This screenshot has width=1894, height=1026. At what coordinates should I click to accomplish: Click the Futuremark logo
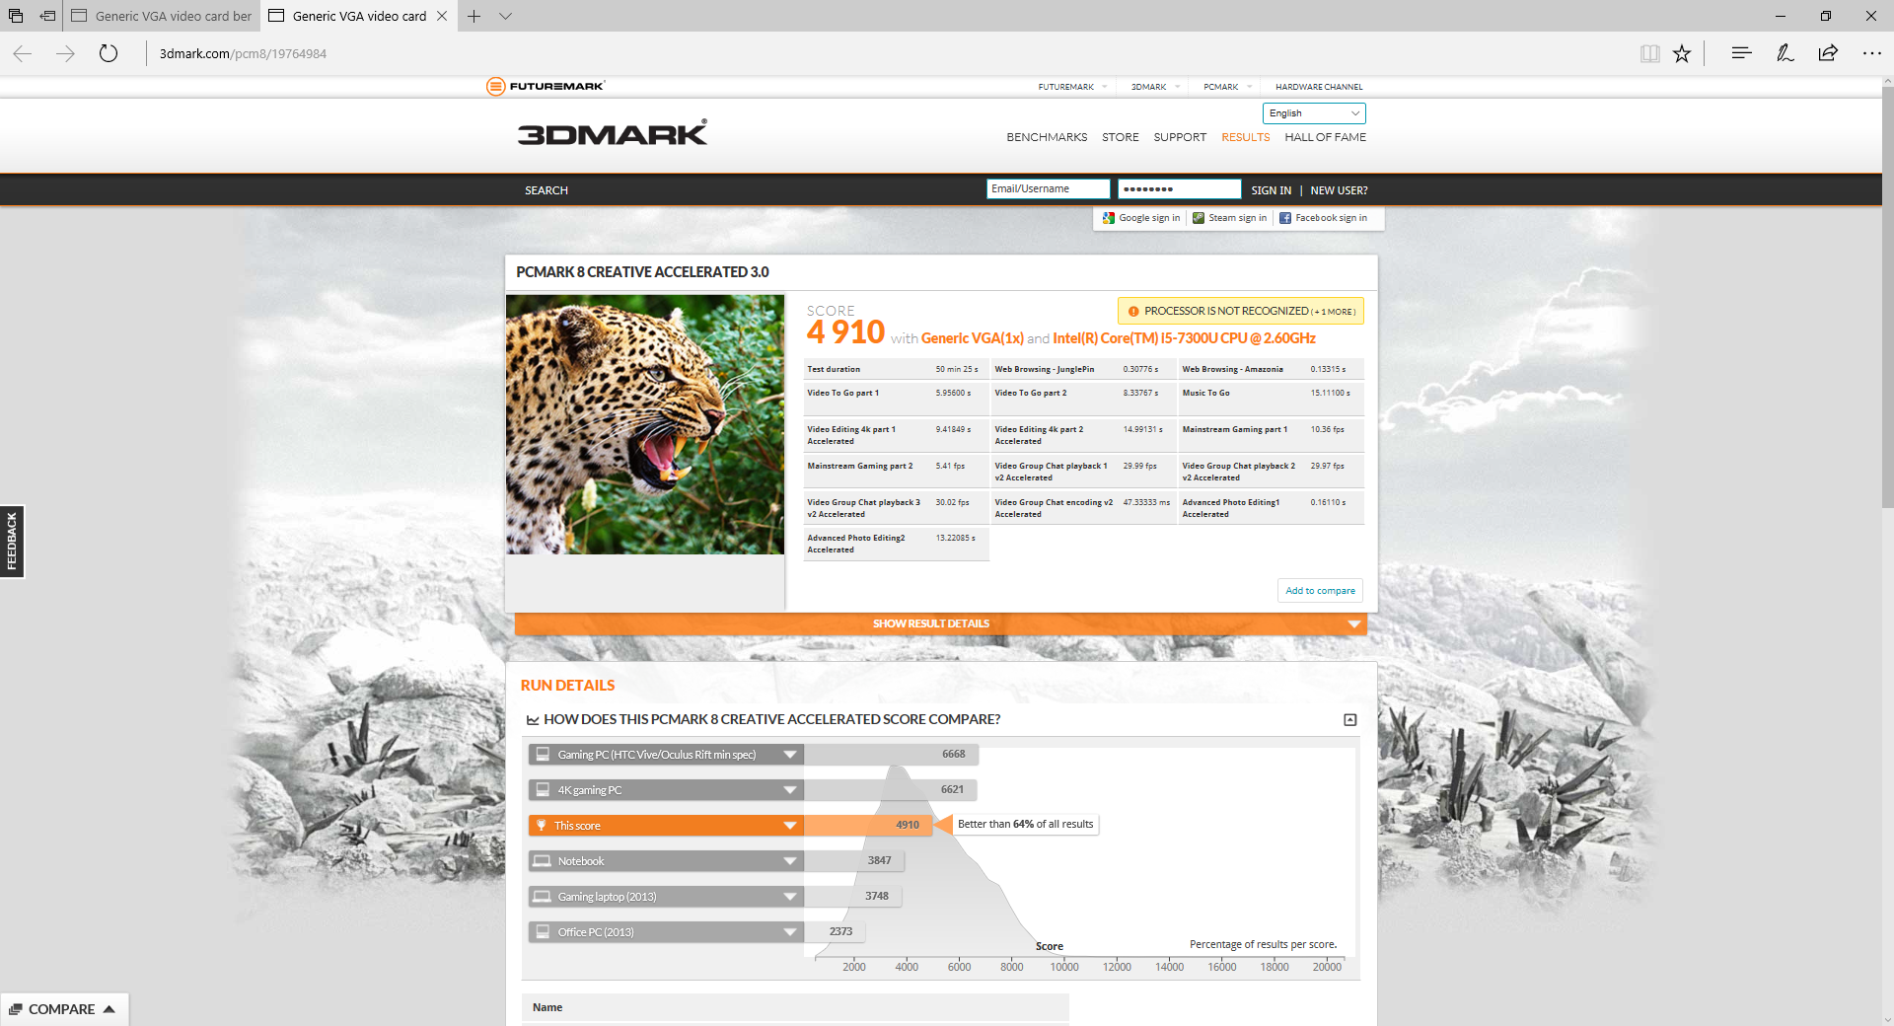pyautogui.click(x=546, y=86)
